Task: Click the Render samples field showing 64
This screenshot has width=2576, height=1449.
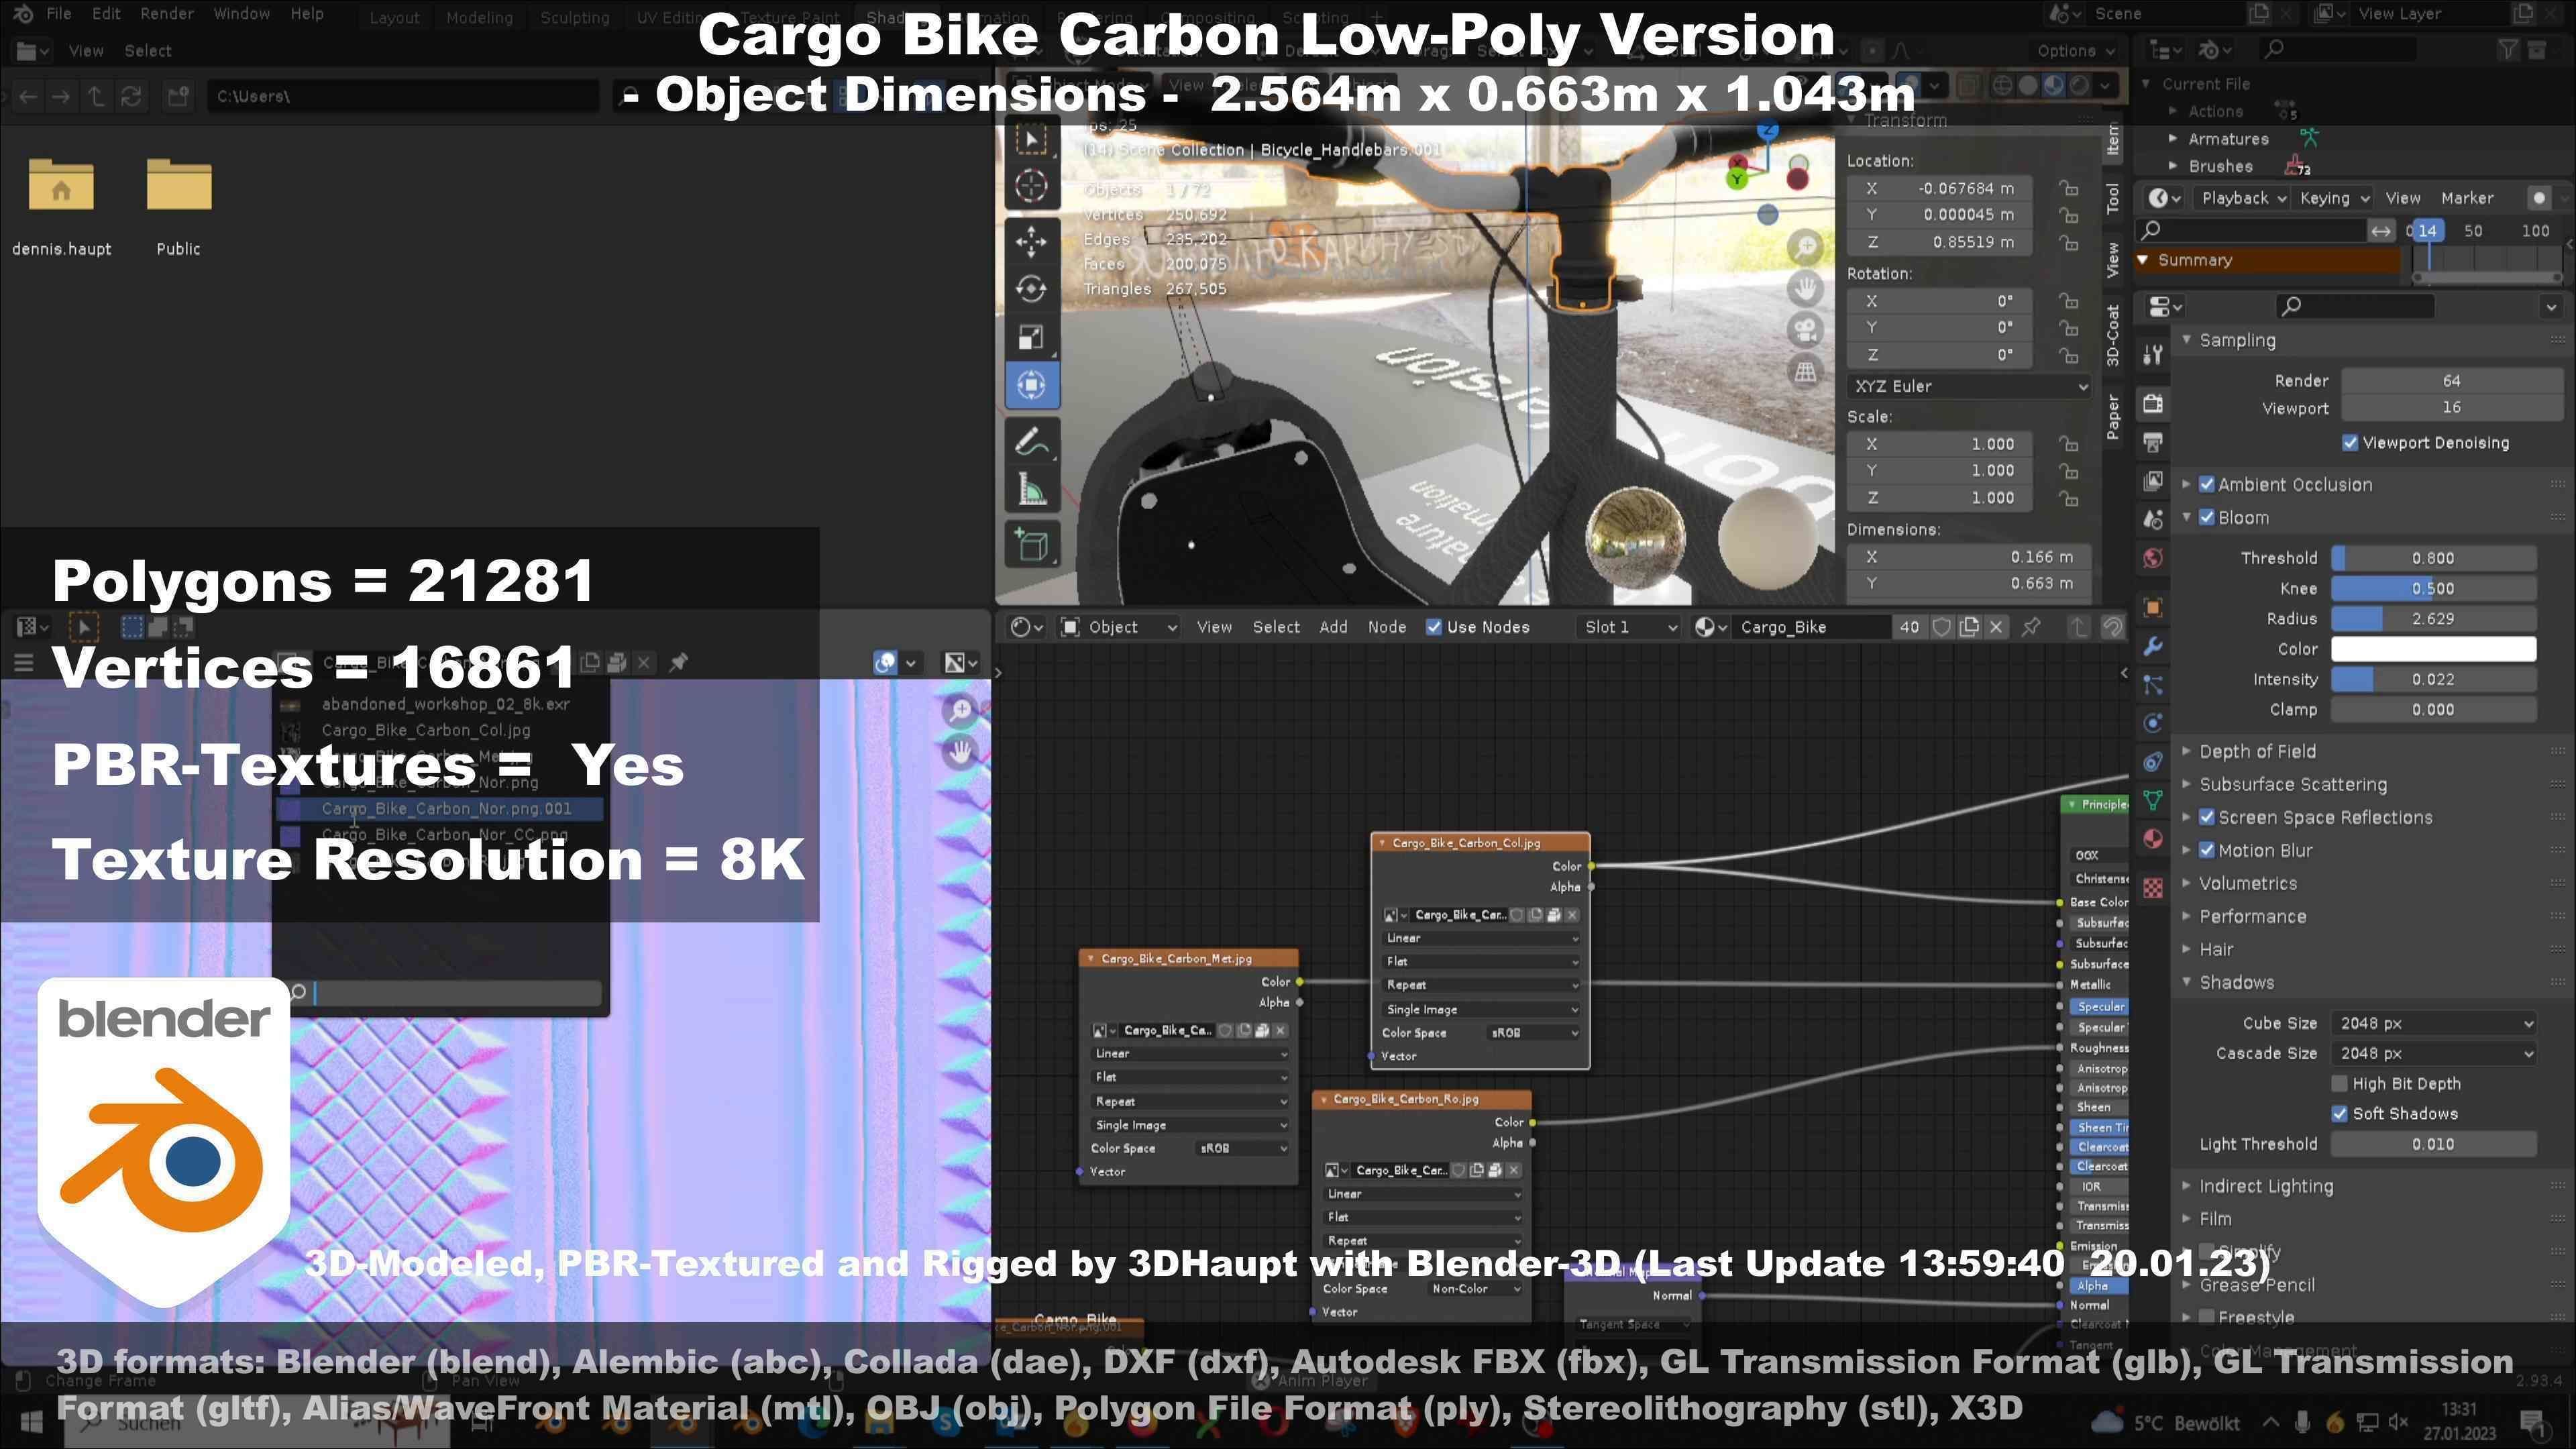Action: pos(2450,381)
